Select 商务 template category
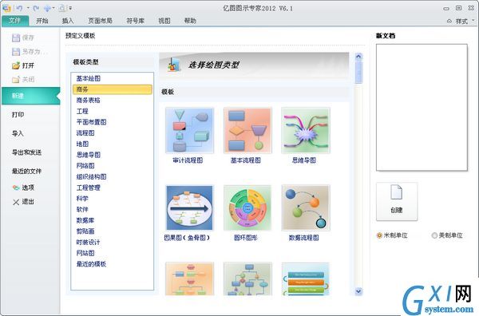 click(112, 89)
